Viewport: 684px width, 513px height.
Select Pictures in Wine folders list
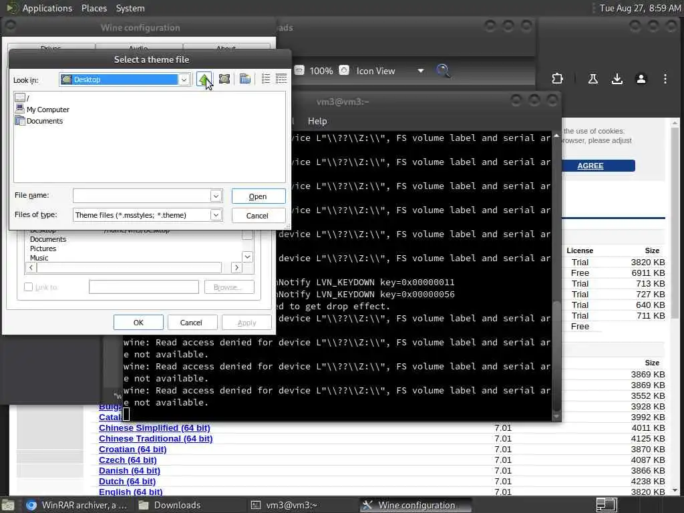point(43,248)
